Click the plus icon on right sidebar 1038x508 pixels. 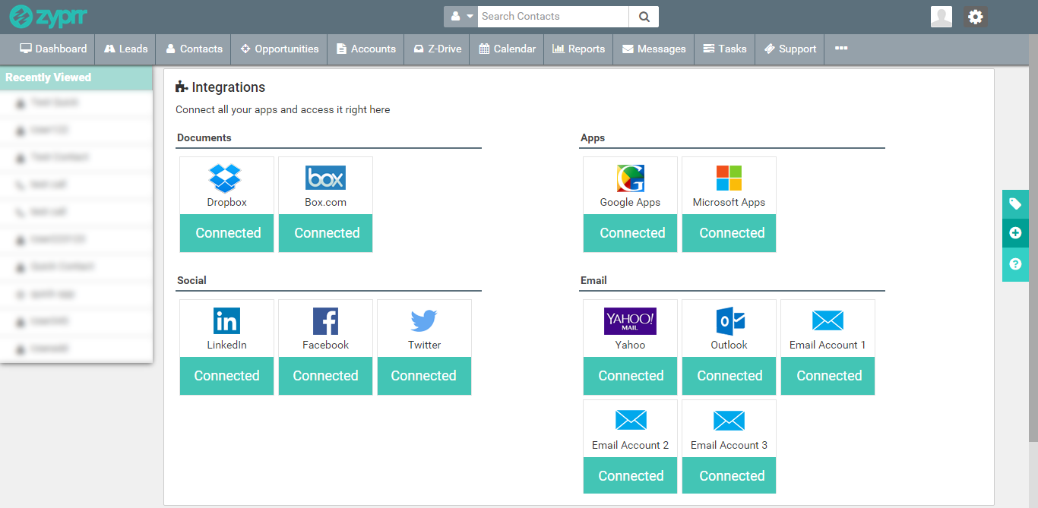coord(1015,233)
